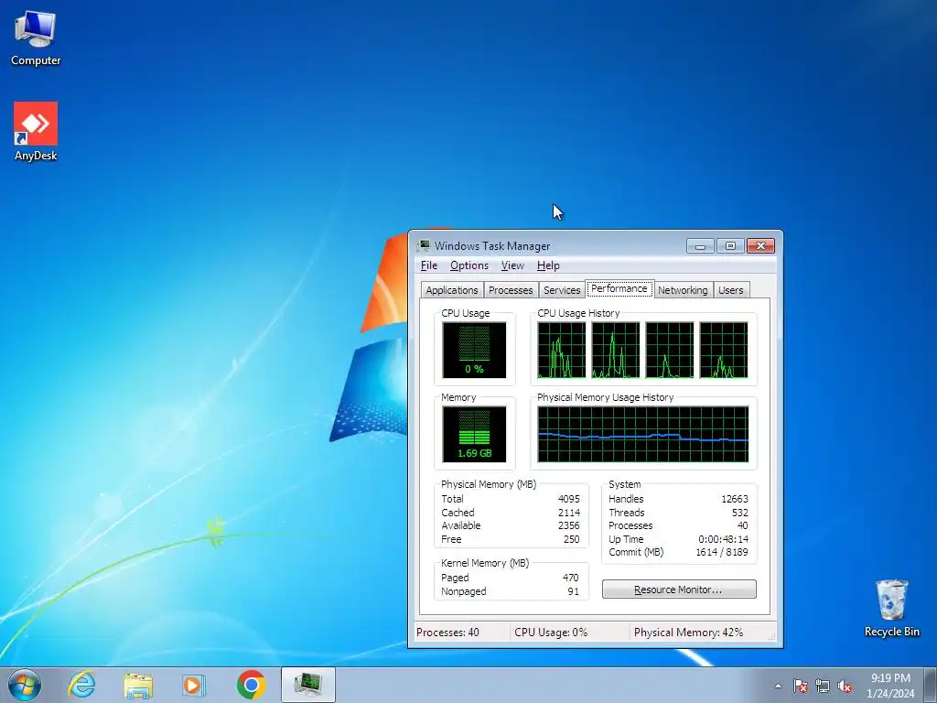The height and width of the screenshot is (703, 937).
Task: Click the second CPU usage history graph
Action: click(x=616, y=351)
